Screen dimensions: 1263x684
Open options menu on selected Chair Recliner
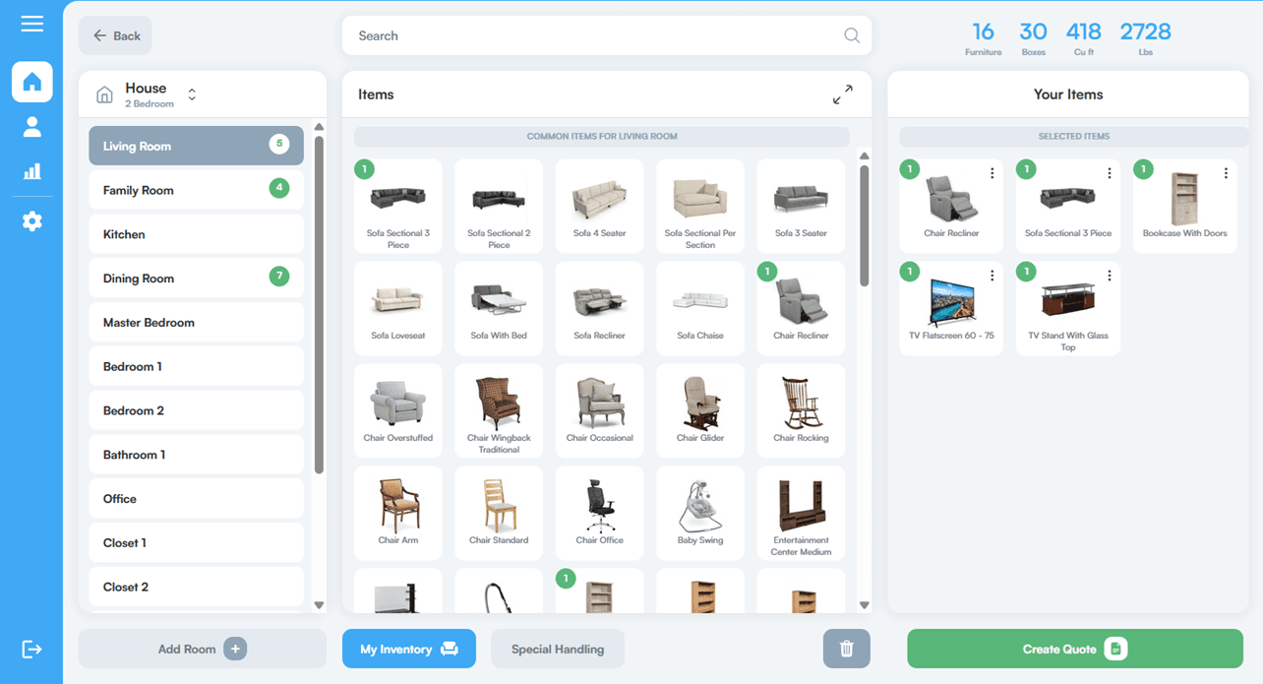[x=992, y=171]
